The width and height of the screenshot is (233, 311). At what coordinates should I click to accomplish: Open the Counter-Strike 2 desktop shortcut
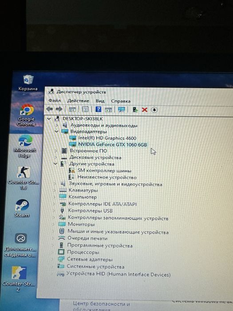pos(19,279)
